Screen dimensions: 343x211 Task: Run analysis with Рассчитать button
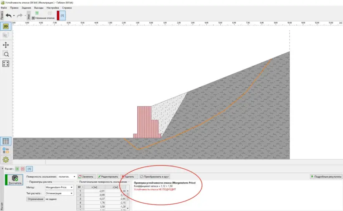pyautogui.click(x=15, y=180)
